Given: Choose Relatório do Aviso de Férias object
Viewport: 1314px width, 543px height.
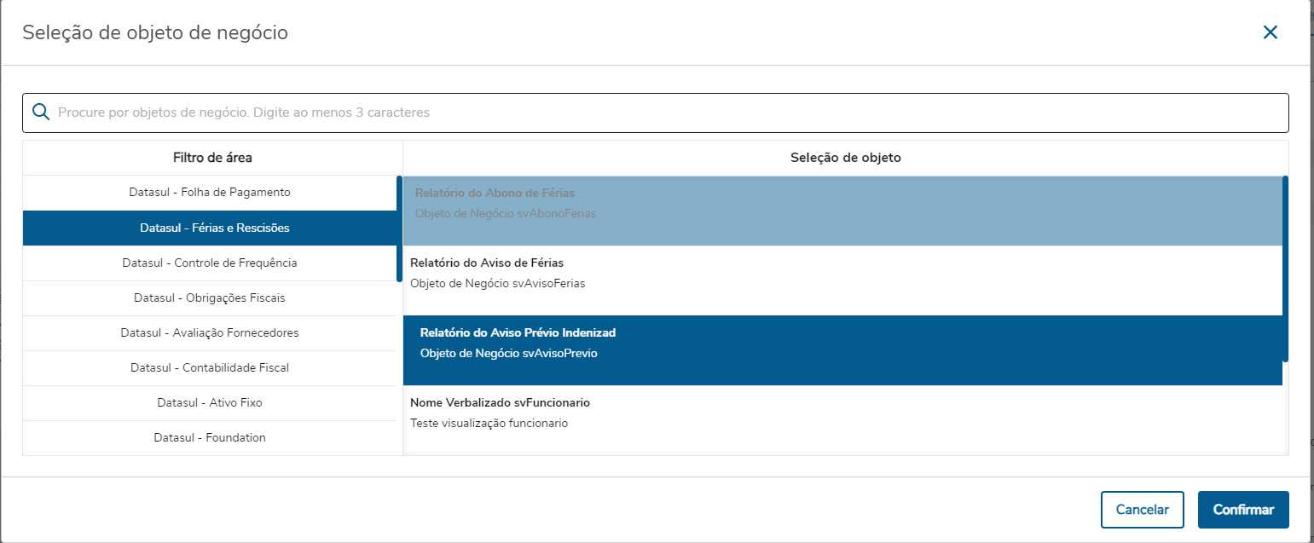Looking at the screenshot, I should (842, 273).
